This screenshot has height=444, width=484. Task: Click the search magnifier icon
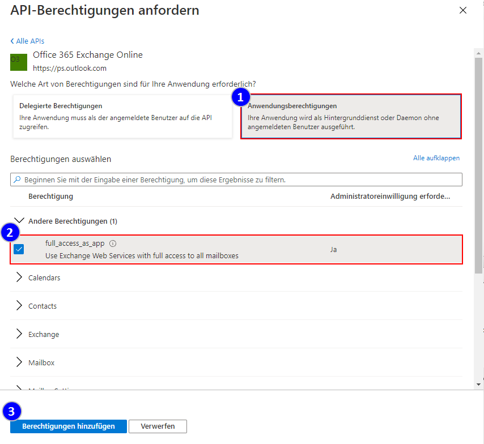17,180
